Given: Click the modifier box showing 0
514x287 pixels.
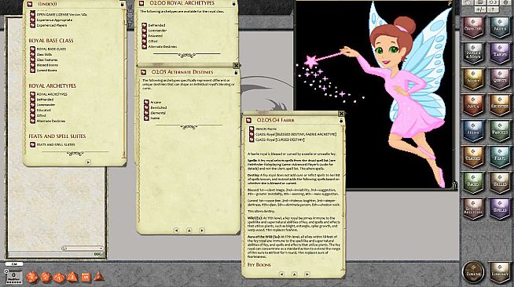Looking at the screenshot, I should point(14,277).
